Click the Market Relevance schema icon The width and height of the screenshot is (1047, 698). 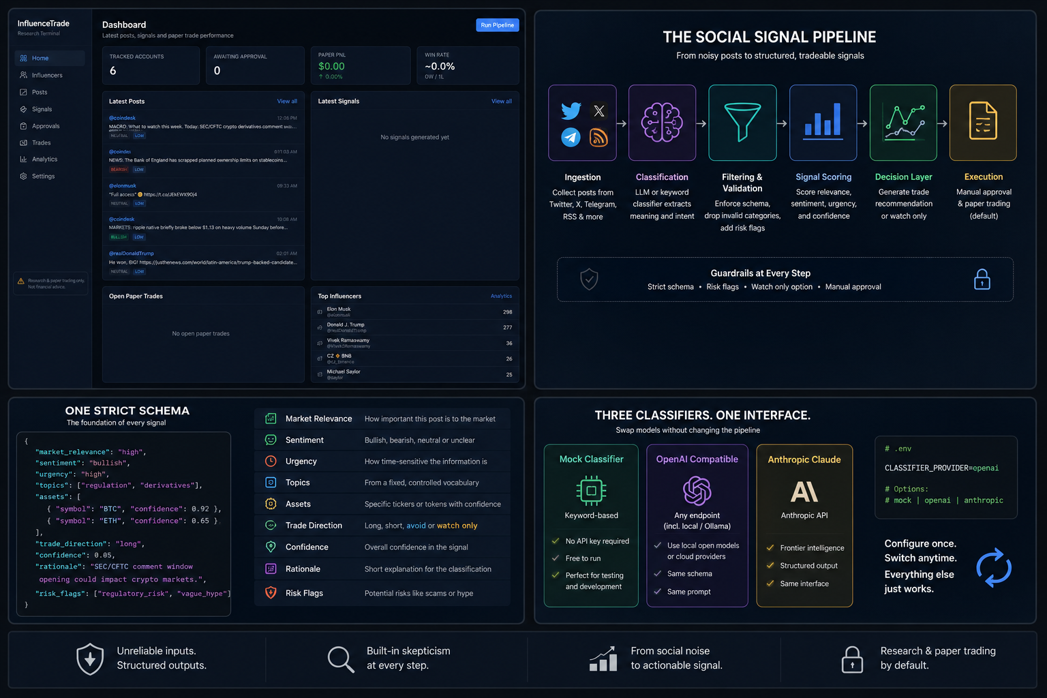point(271,419)
